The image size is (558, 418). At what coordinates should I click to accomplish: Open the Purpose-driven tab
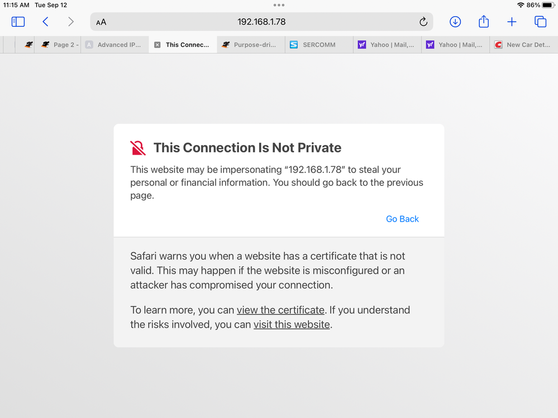(250, 45)
